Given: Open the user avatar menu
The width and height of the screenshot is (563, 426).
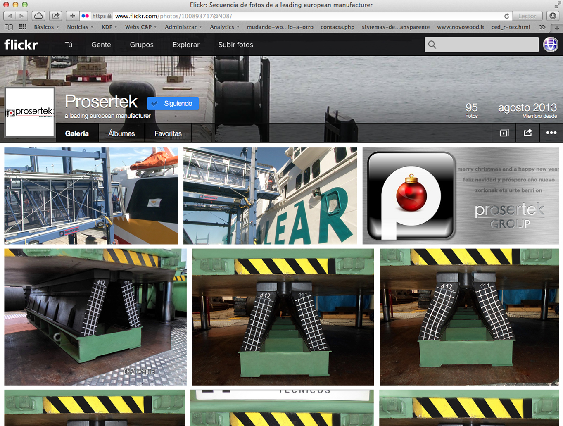Looking at the screenshot, I should click(551, 45).
